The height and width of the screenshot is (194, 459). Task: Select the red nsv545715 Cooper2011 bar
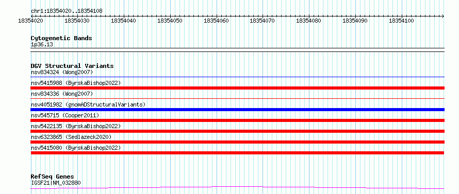(237, 120)
